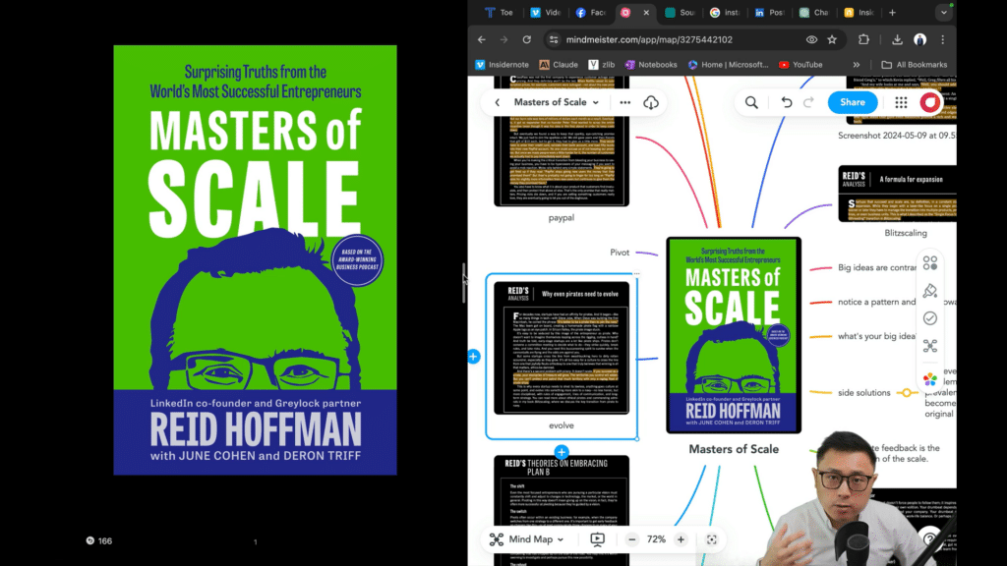The width and height of the screenshot is (1007, 566).
Task: Undo the last map change
Action: tap(786, 102)
